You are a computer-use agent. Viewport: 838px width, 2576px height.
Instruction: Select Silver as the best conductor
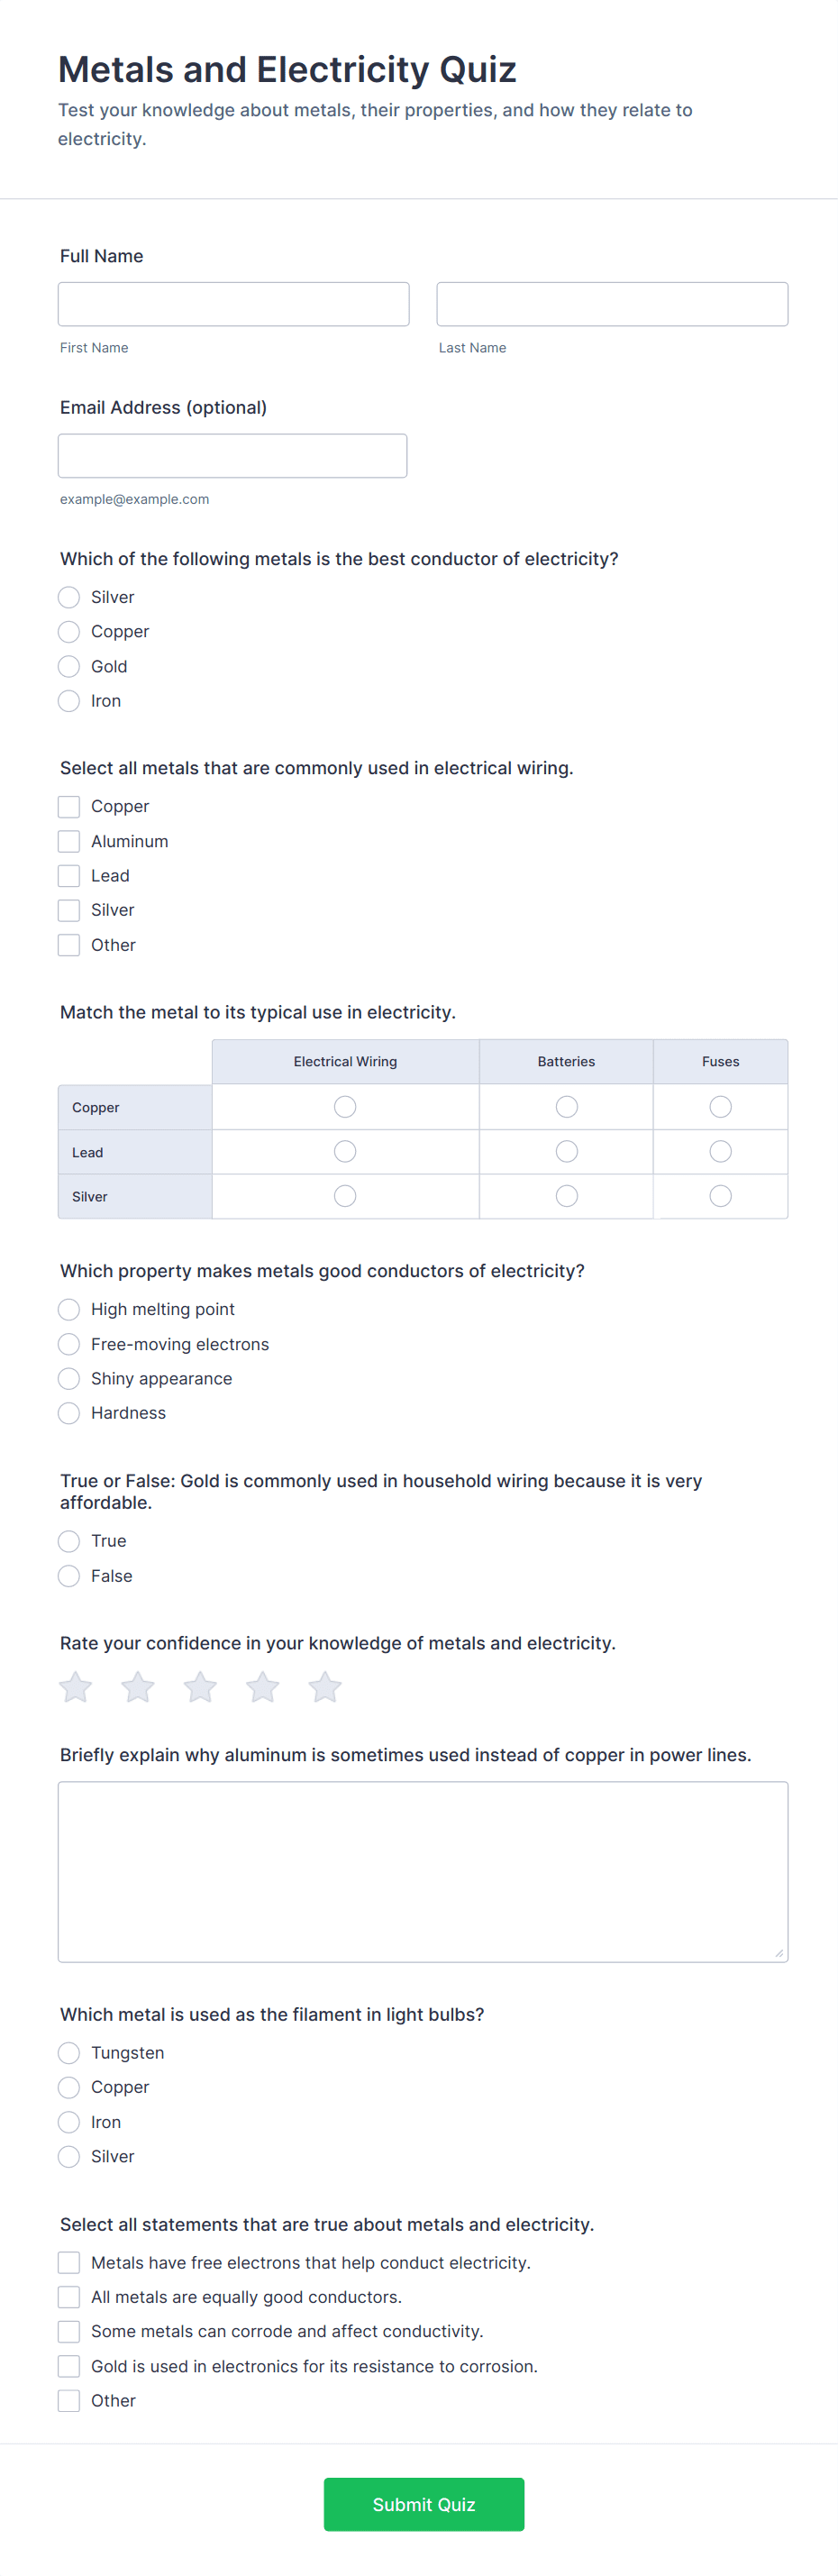pos(69,597)
